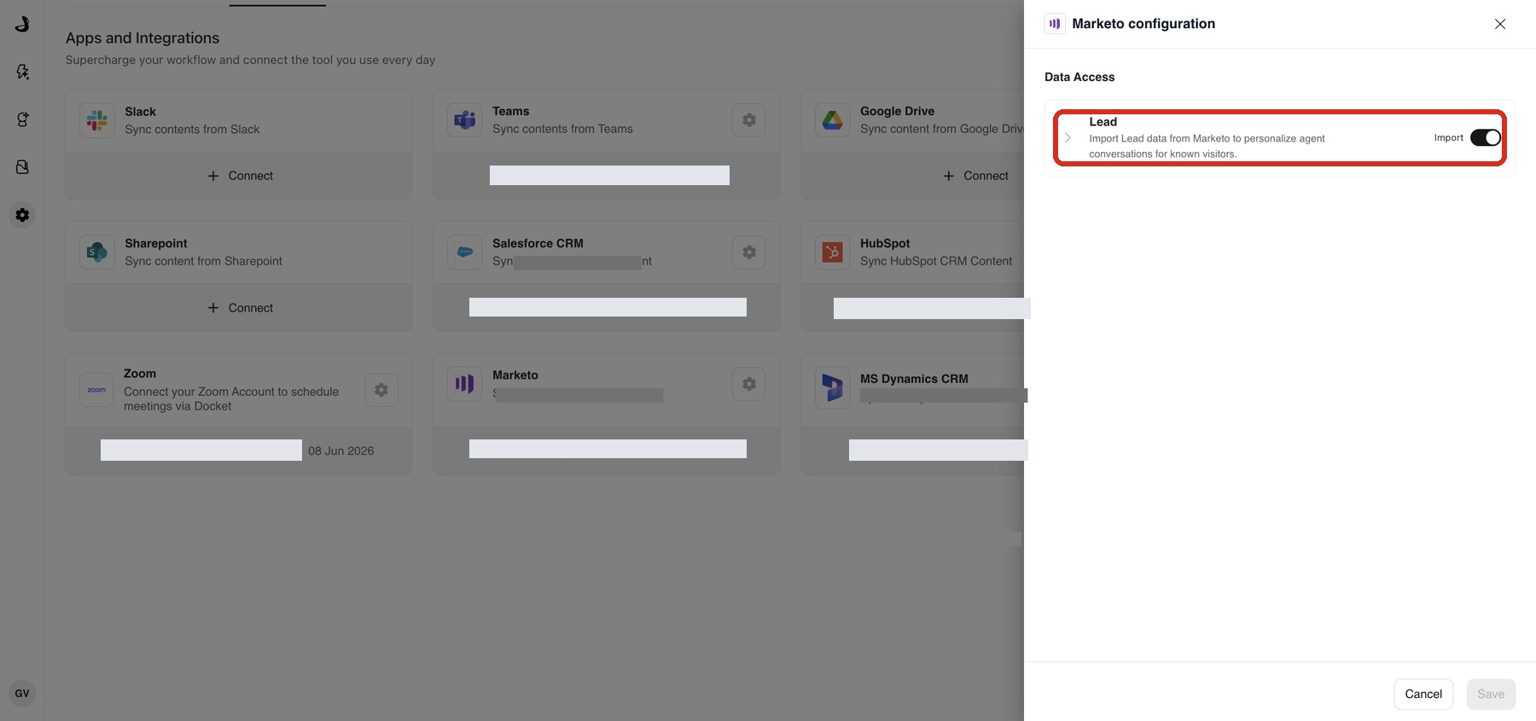Click 'Sync contents from Slack' description
1536x721 pixels.
click(192, 130)
